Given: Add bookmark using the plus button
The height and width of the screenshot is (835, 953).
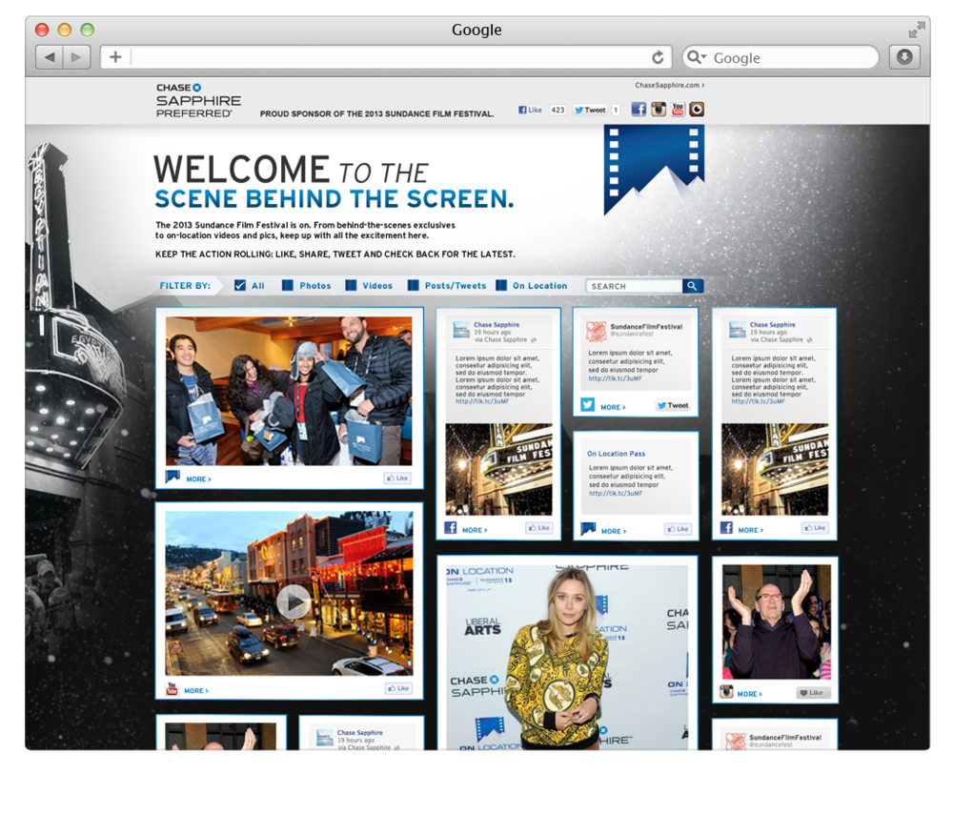Looking at the screenshot, I should tap(115, 57).
